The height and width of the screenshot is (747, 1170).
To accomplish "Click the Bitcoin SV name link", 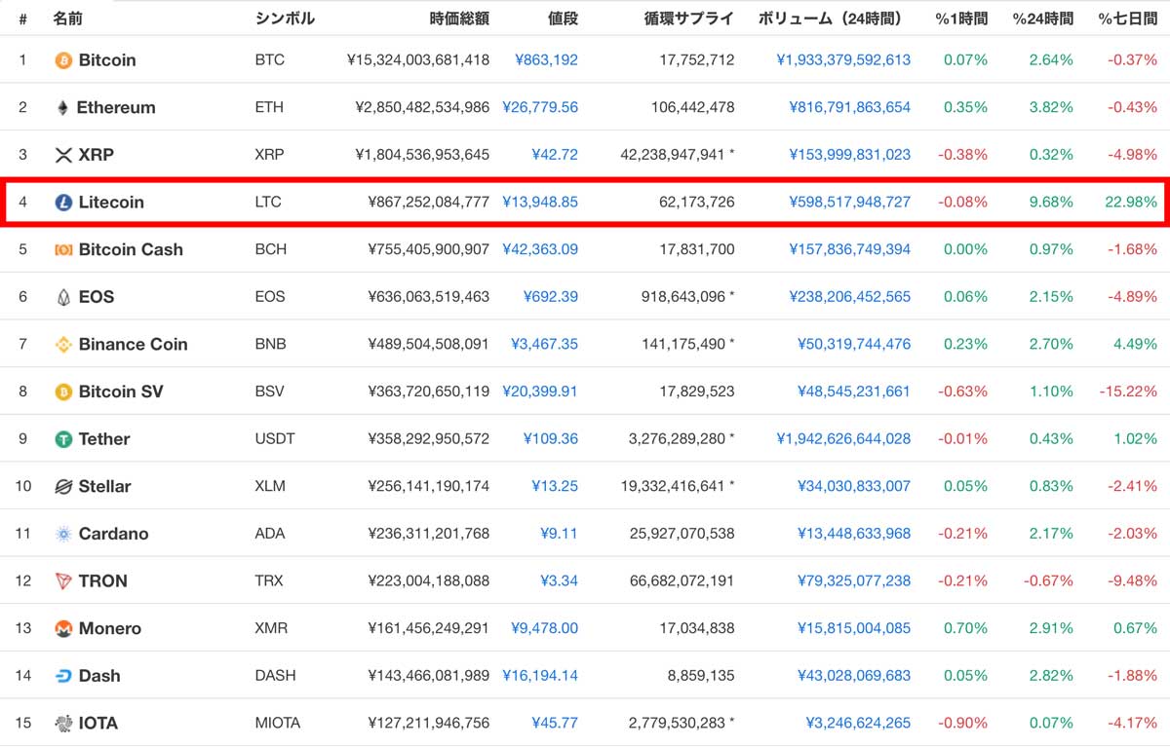I will [x=121, y=392].
